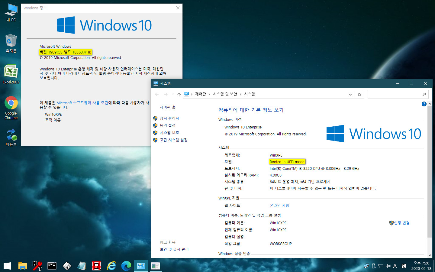Minimize the 시스템 window
The image size is (435, 272).
click(x=398, y=83)
